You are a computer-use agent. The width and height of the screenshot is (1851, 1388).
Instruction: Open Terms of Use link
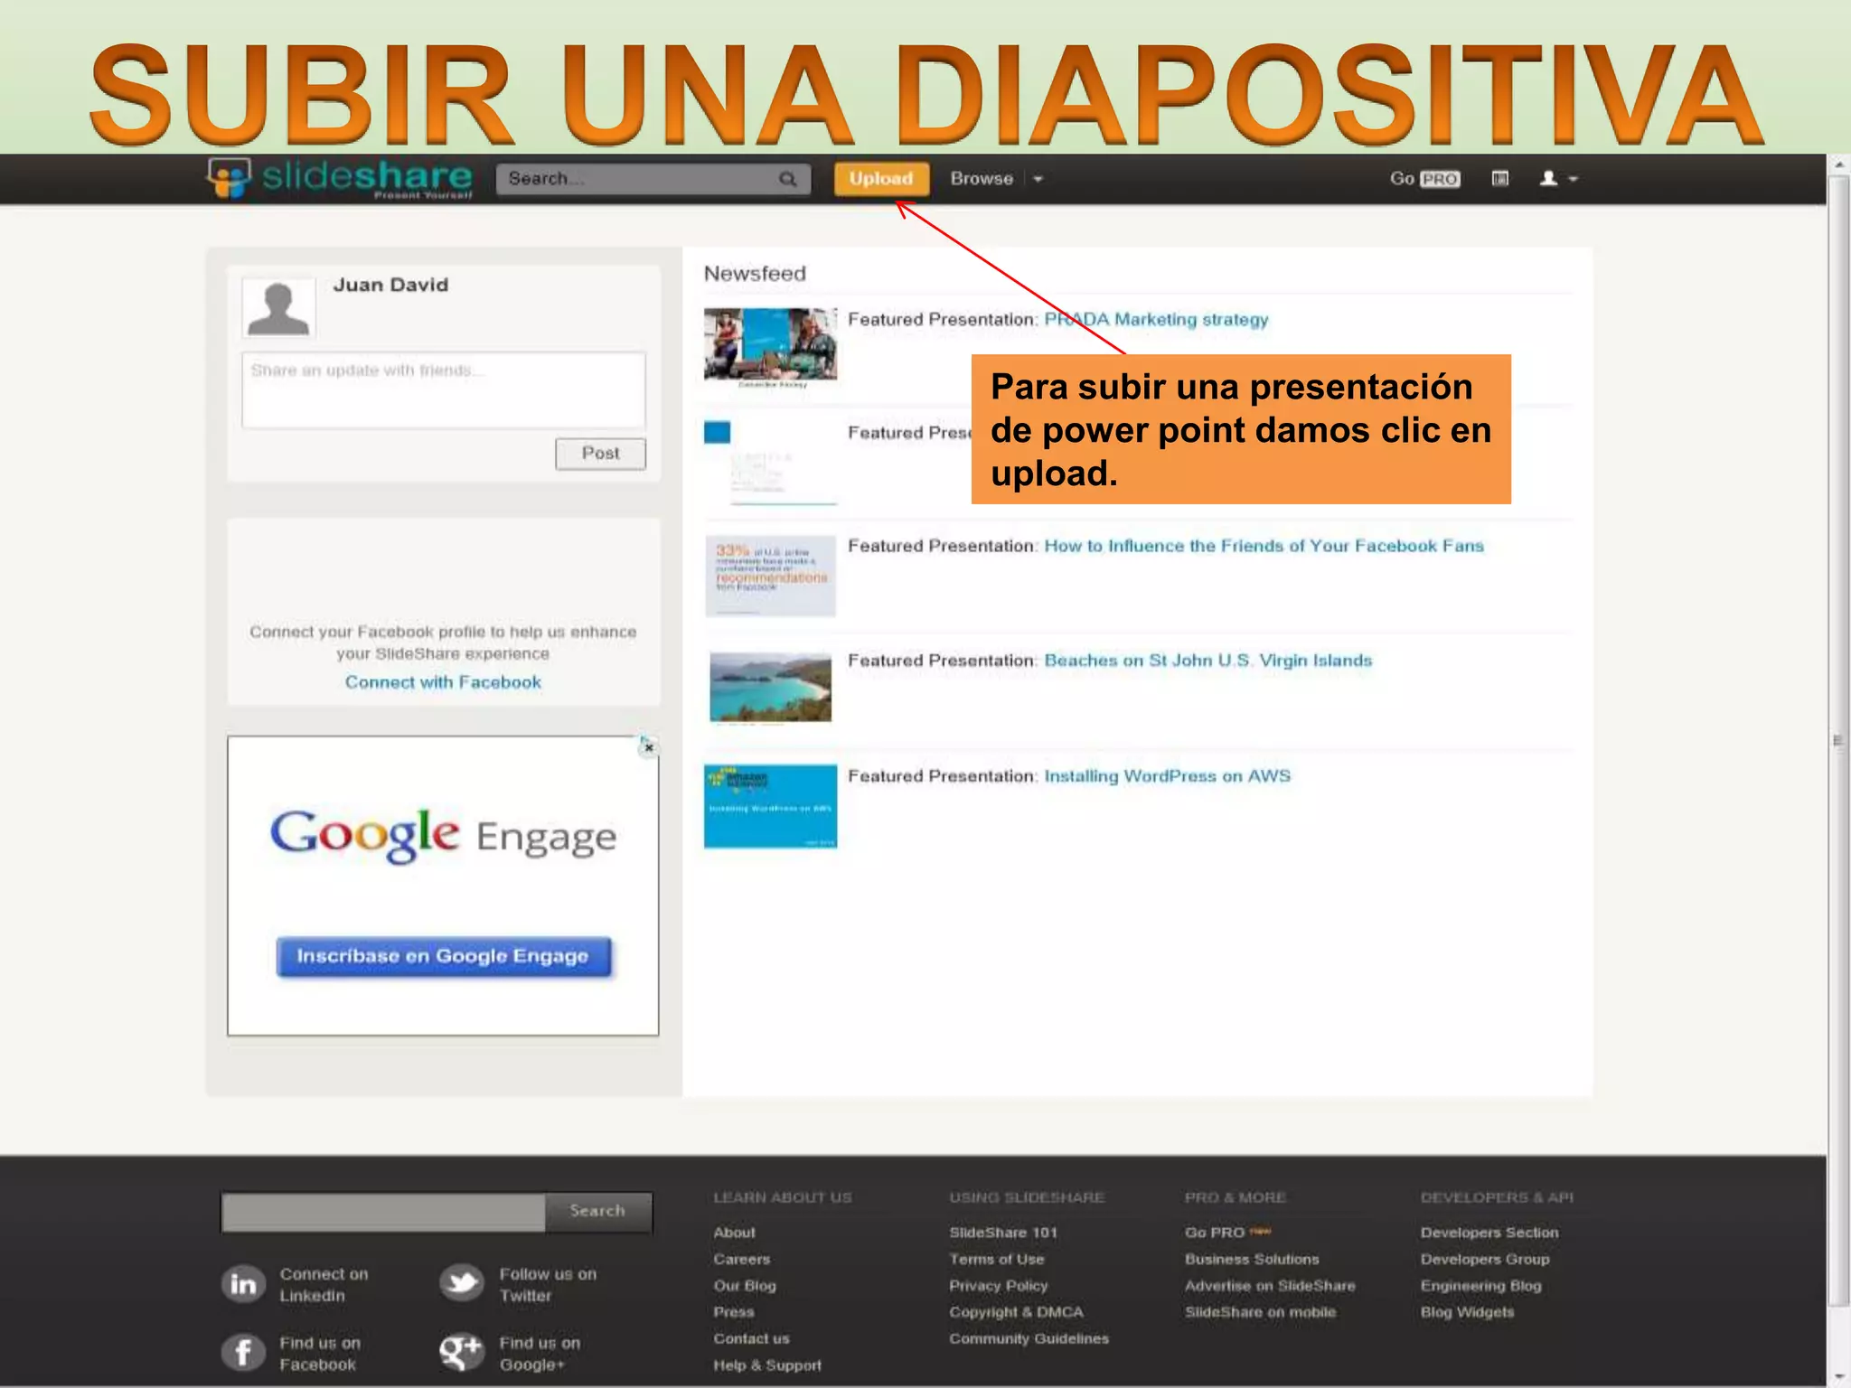pyautogui.click(x=997, y=1259)
